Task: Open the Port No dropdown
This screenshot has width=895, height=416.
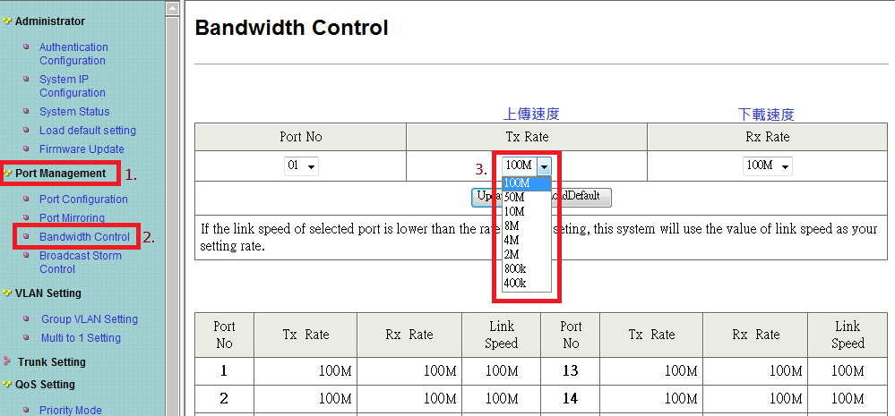Action: (x=301, y=166)
